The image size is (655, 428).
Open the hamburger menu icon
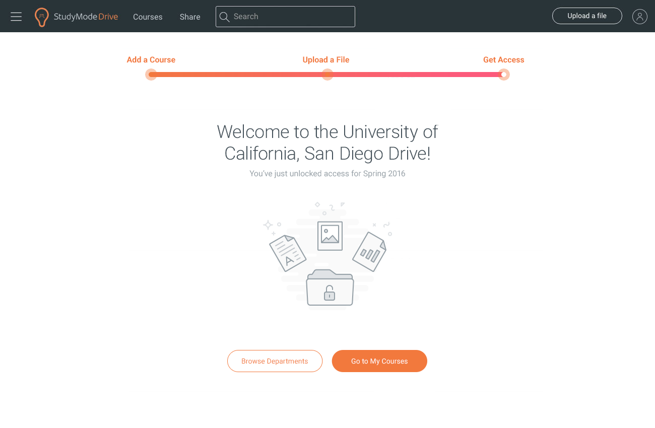[x=16, y=17]
